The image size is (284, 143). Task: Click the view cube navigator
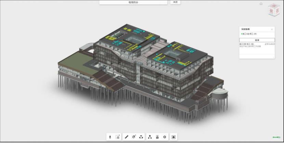[274, 10]
